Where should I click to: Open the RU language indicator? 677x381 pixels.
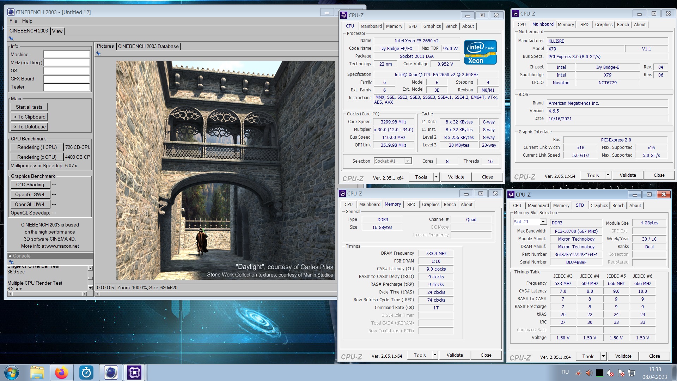(x=565, y=372)
